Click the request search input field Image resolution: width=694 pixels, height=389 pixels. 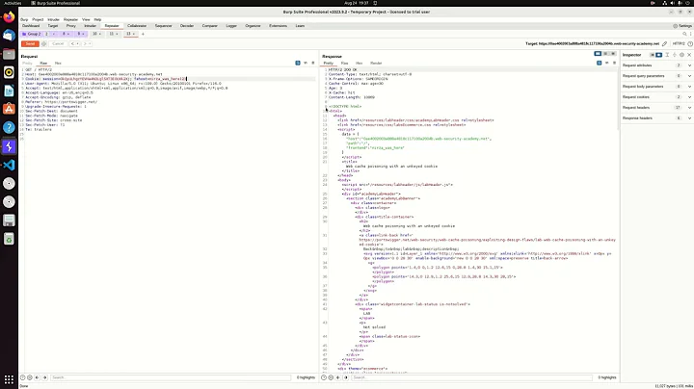pos(170,377)
